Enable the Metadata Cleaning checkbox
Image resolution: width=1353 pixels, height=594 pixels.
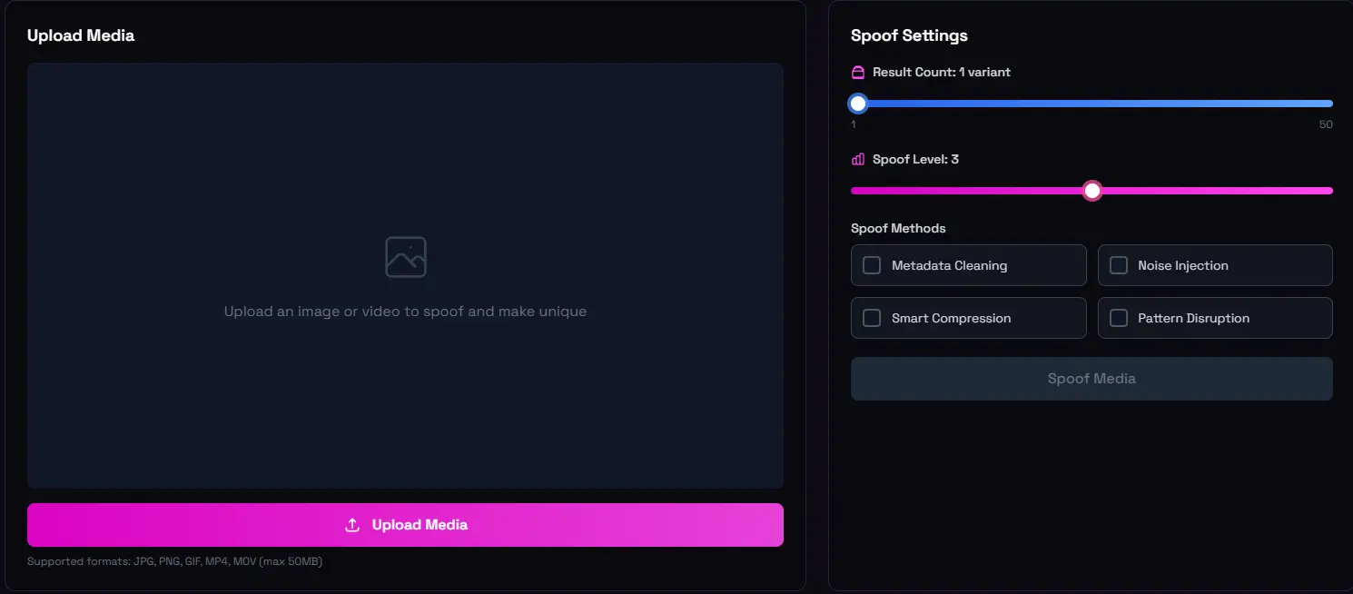click(872, 265)
